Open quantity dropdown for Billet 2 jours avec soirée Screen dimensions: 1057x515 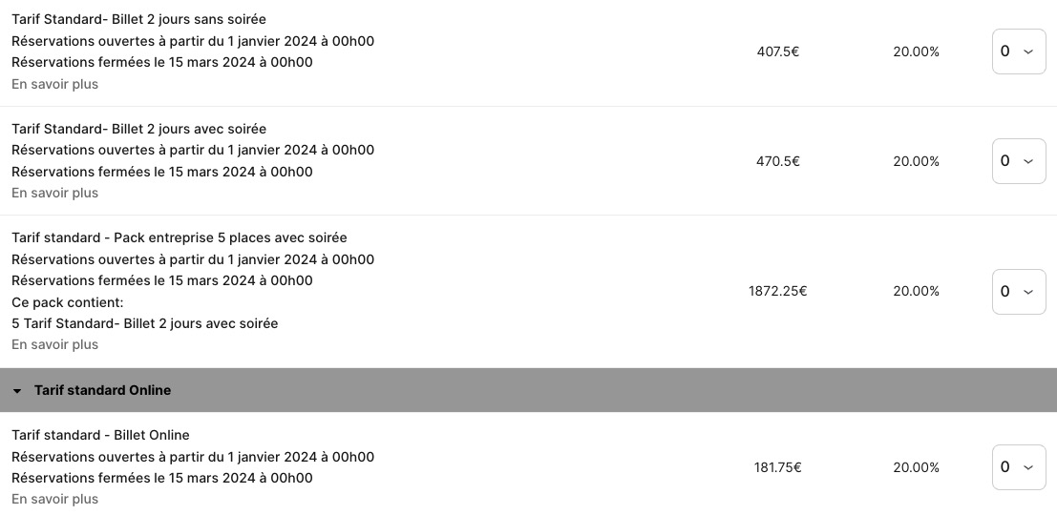1018,161
